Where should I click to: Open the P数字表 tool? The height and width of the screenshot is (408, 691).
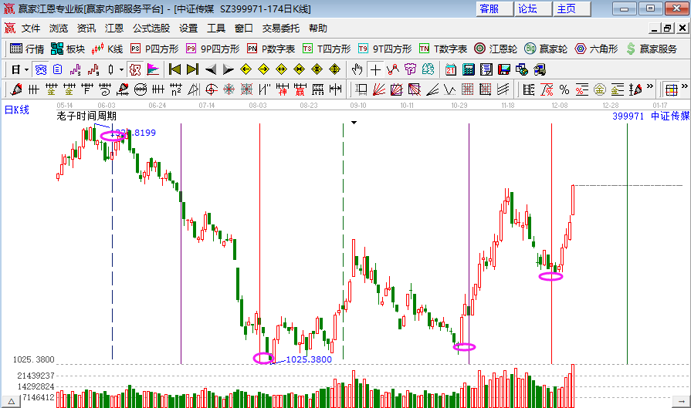271,49
